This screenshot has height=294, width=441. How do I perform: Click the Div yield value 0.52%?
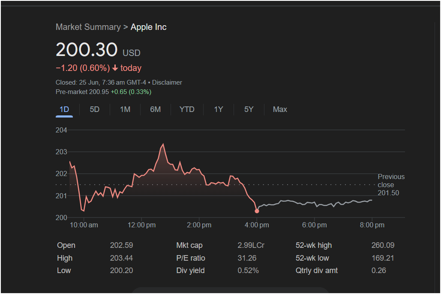(248, 270)
